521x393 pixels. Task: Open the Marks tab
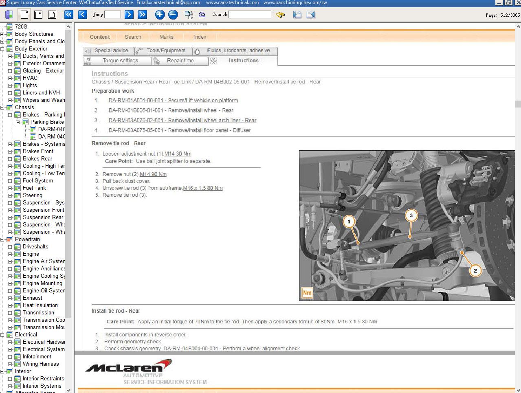(166, 37)
